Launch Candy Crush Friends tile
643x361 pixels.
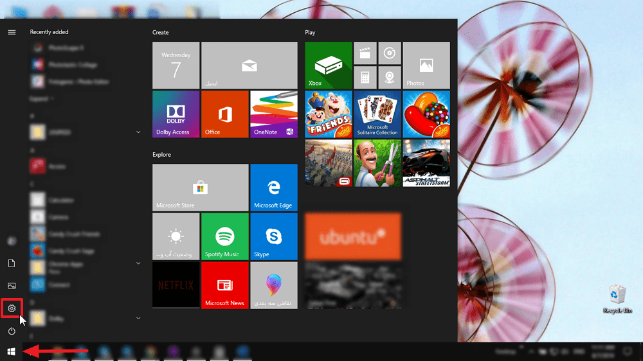(329, 114)
